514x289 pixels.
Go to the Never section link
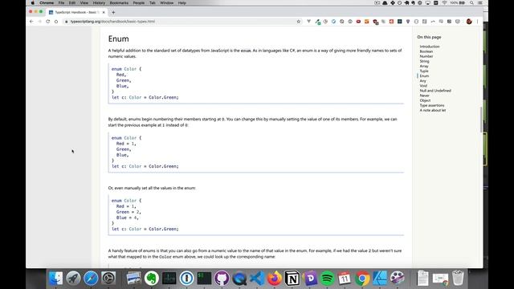(x=425, y=96)
